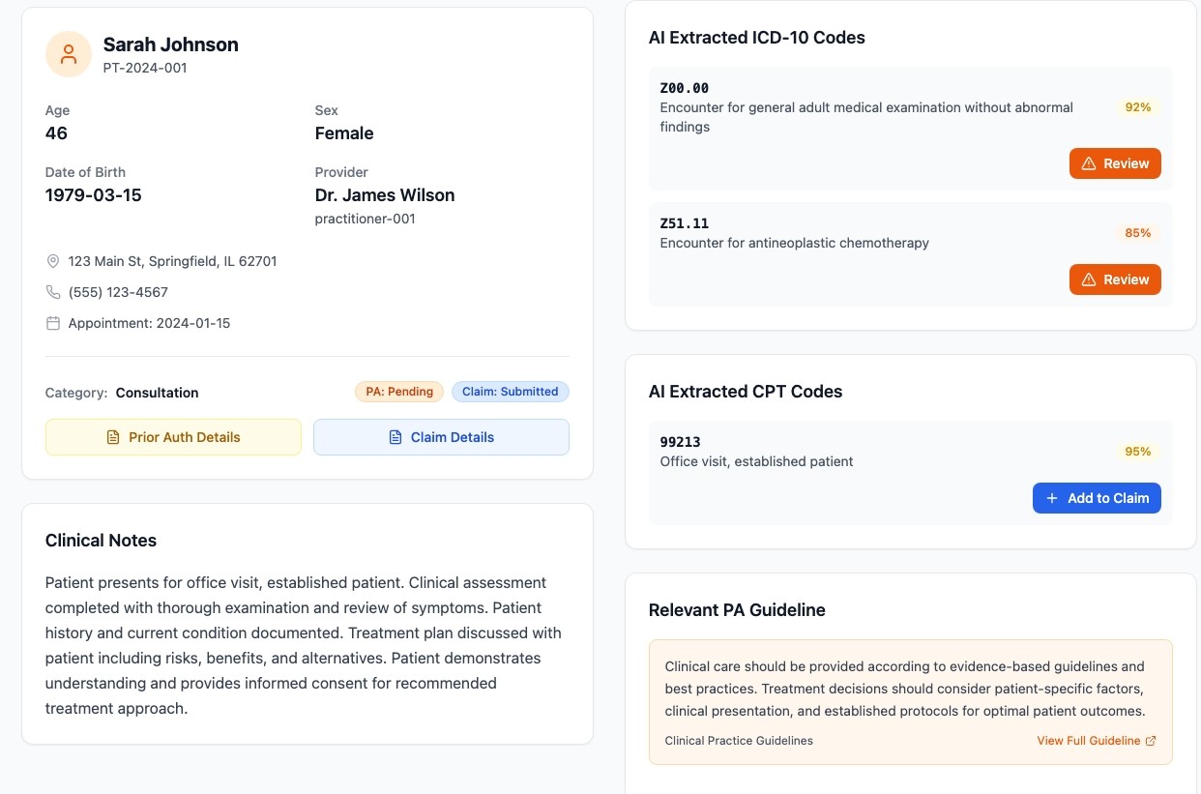1201x794 pixels.
Task: Click the phone icon next to the number
Action: 53,292
